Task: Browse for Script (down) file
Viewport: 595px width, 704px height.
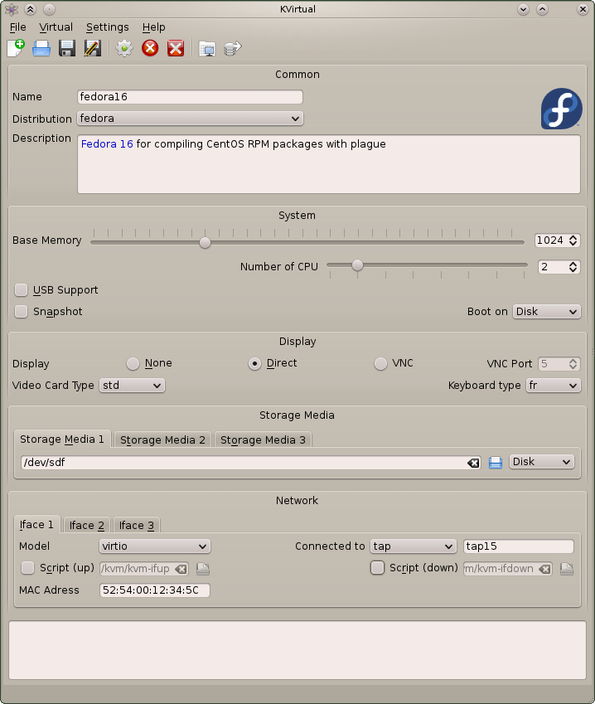Action: click(567, 569)
